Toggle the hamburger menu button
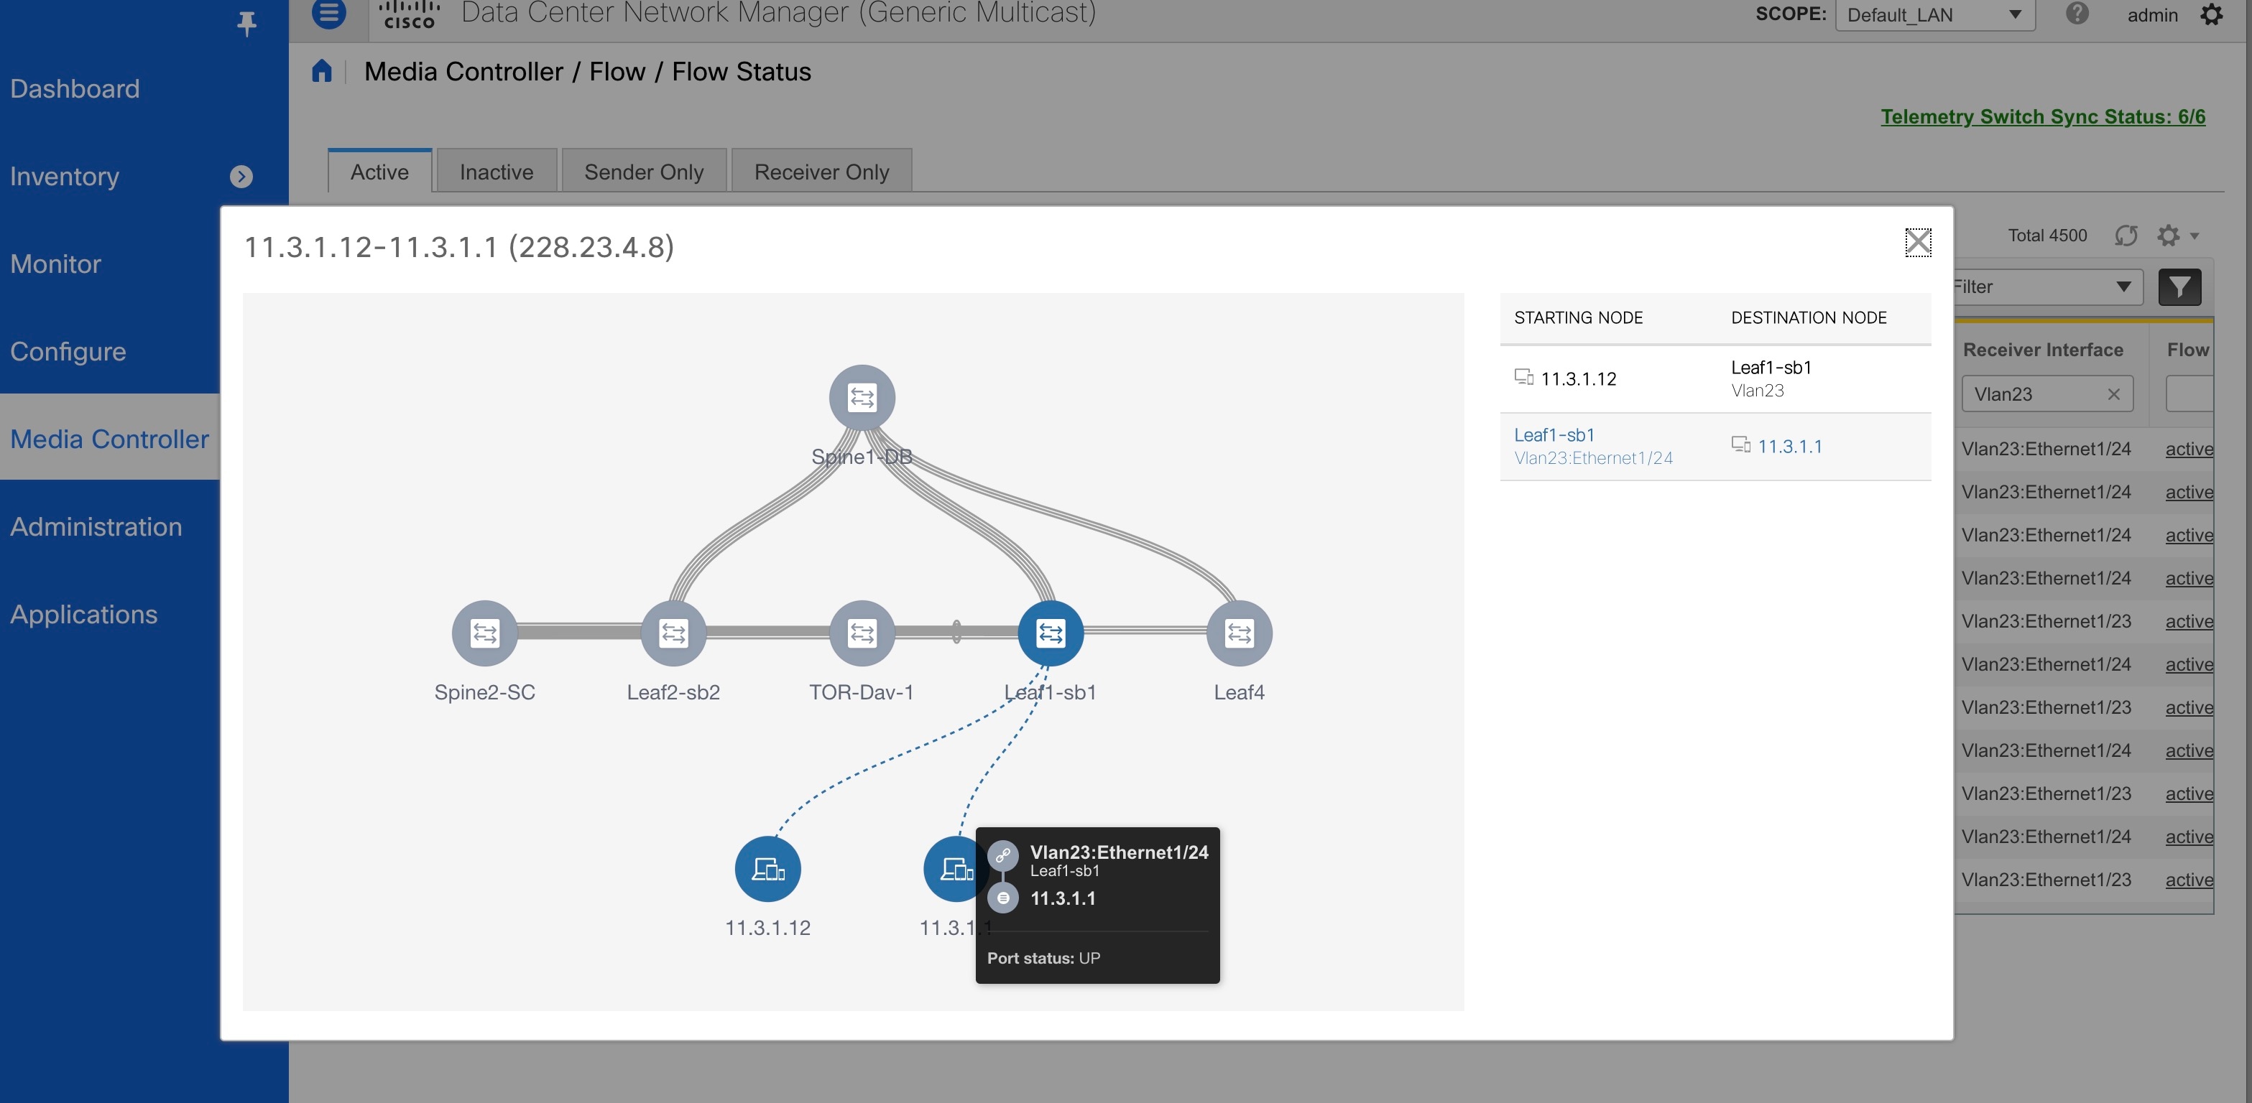2252x1103 pixels. 328,13
